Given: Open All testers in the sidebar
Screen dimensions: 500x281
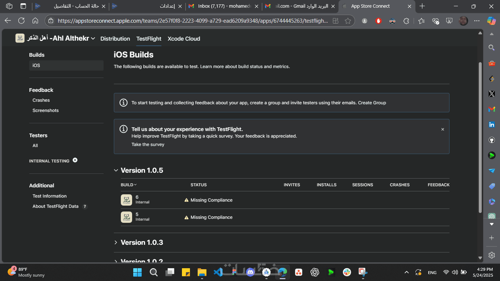Looking at the screenshot, I should click(35, 146).
